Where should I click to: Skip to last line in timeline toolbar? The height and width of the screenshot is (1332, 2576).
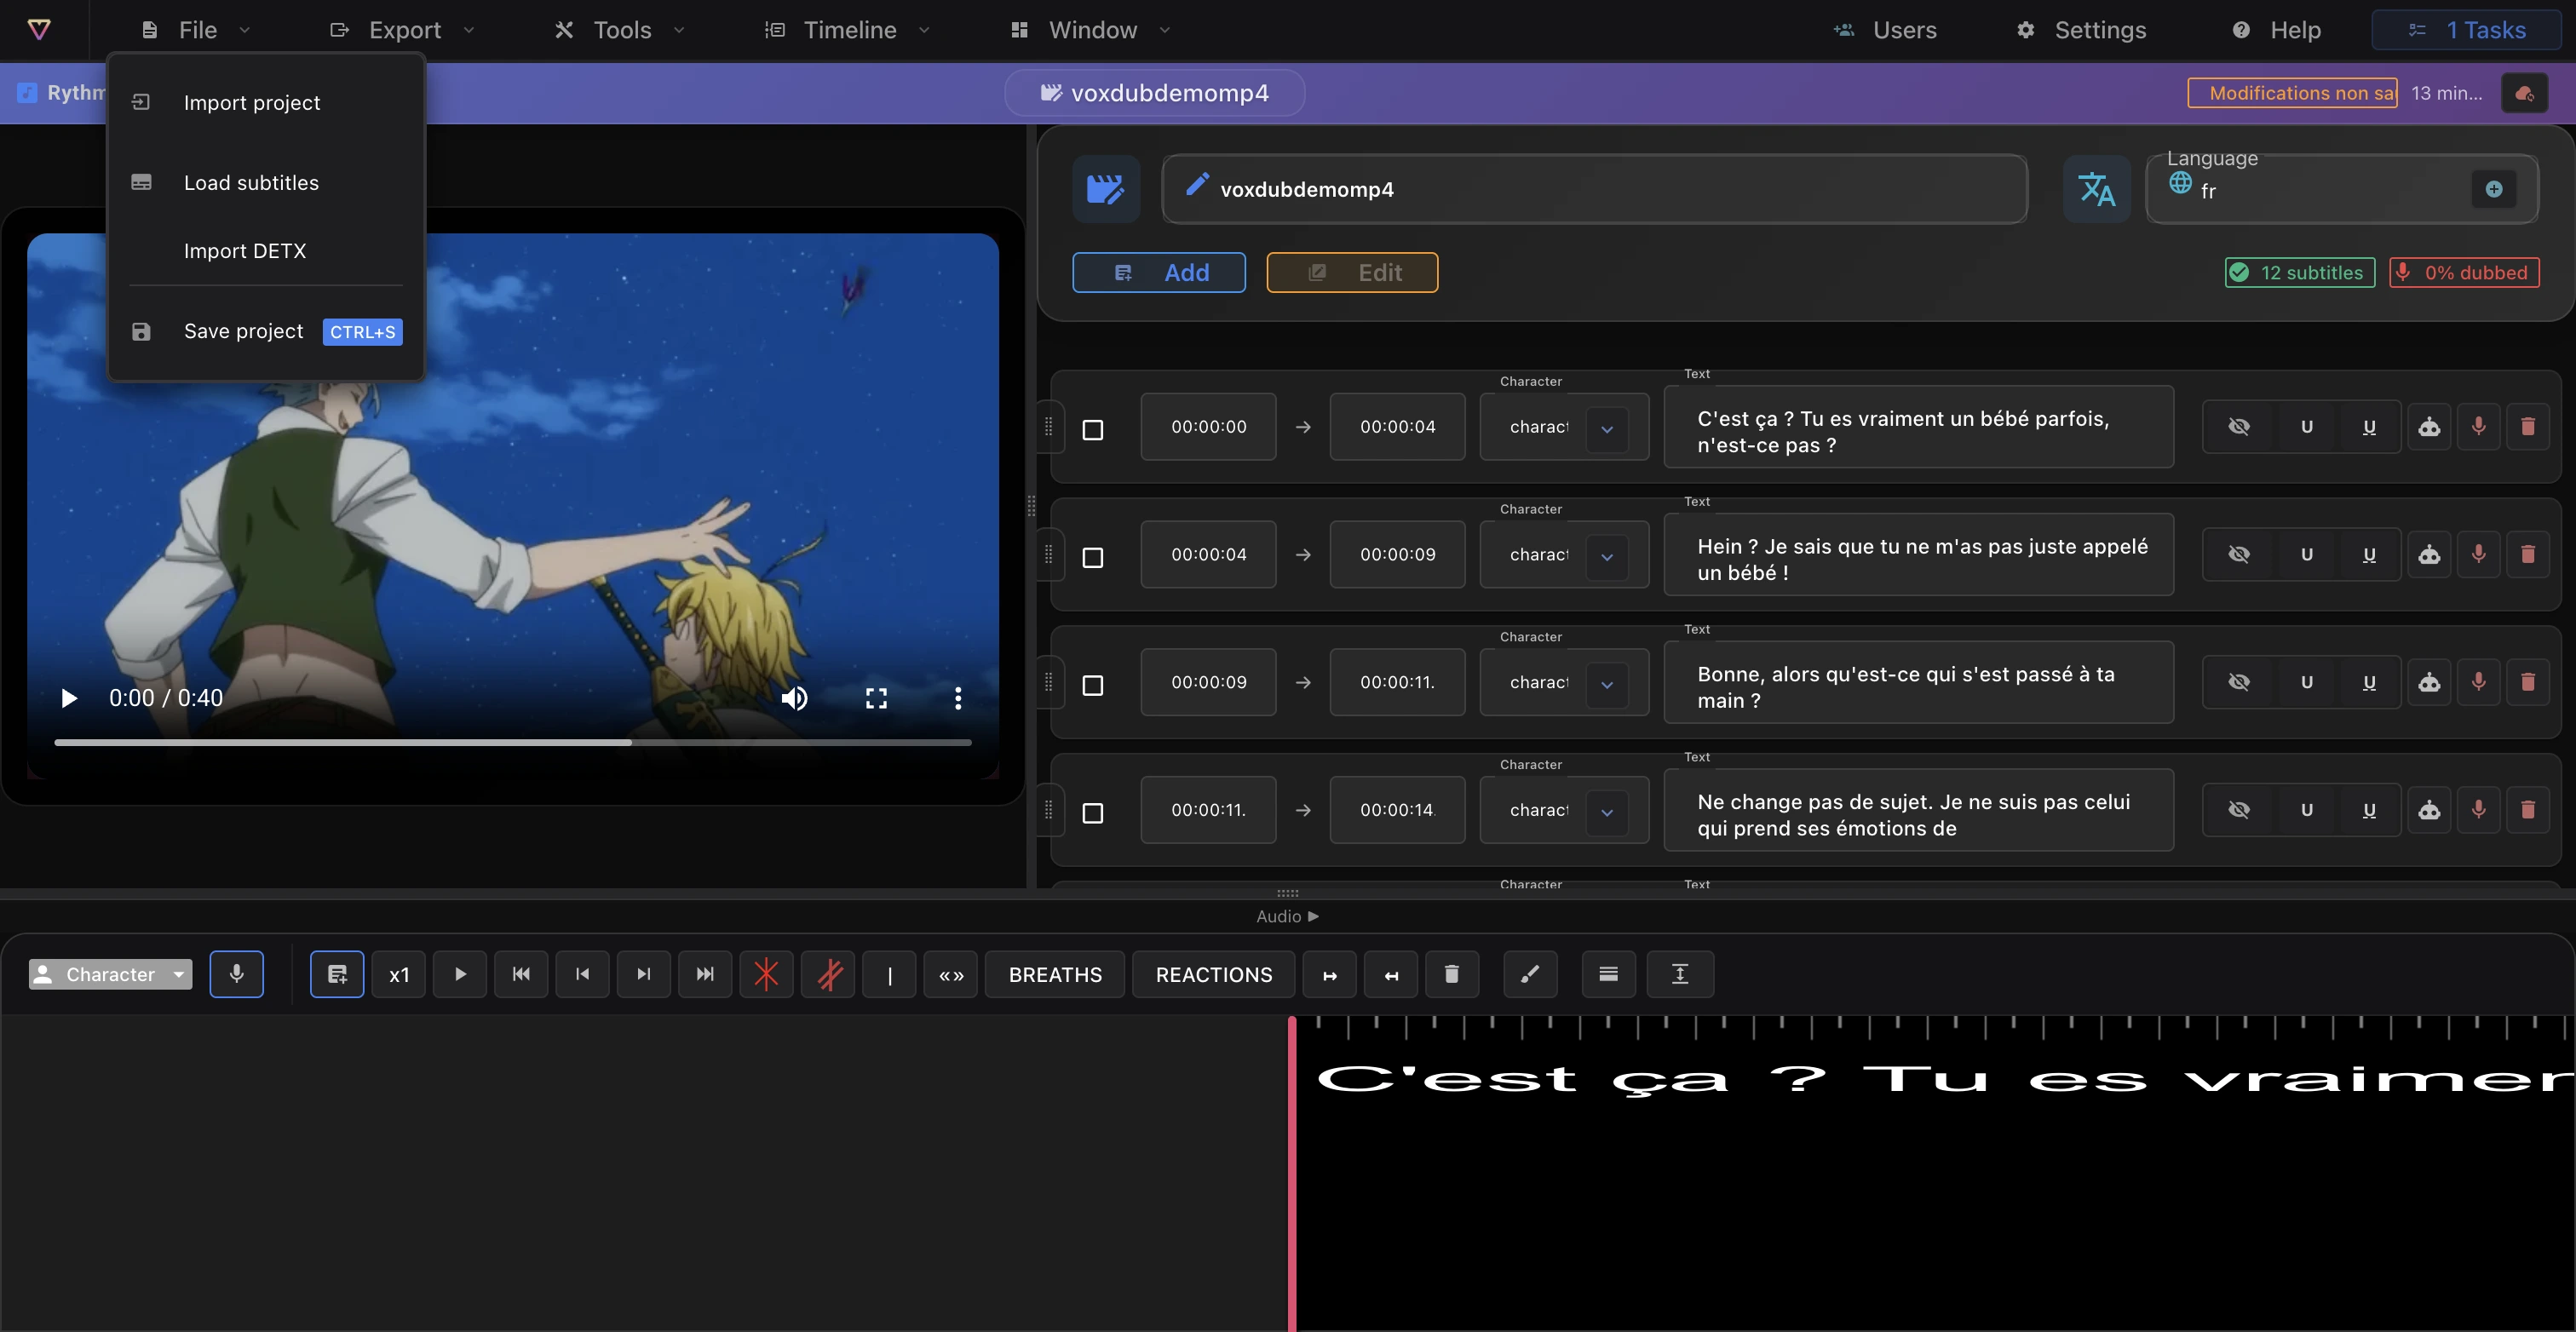tap(705, 974)
